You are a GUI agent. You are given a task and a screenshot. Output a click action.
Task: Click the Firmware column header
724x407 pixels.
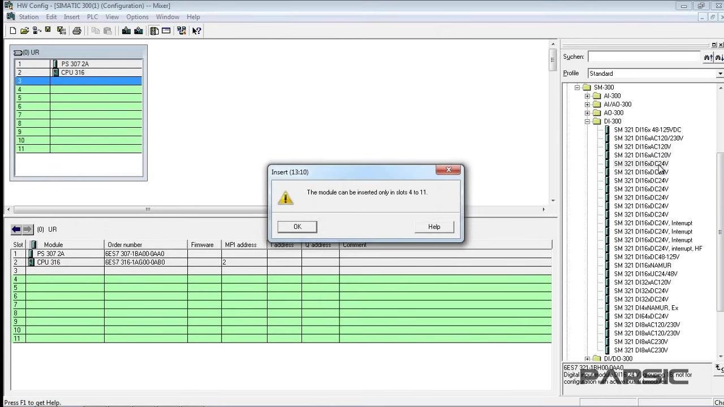click(x=204, y=245)
